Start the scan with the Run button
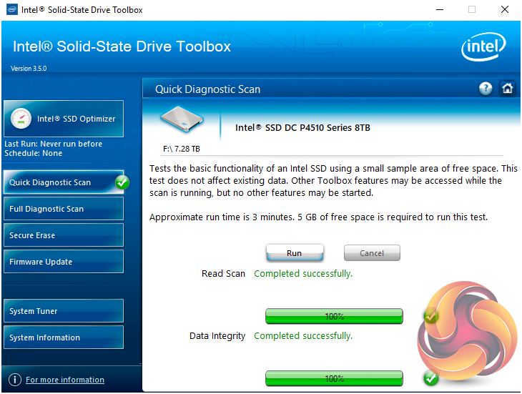Image resolution: width=522 pixels, height=394 pixels. tap(295, 253)
